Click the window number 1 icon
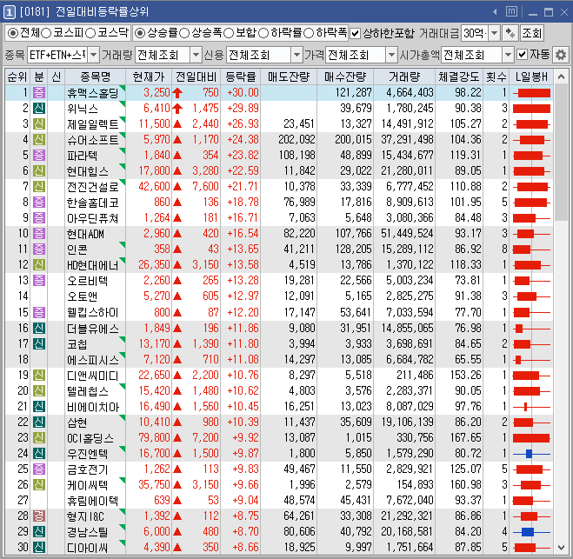Image resolution: width=573 pixels, height=559 pixels. [x=10, y=12]
